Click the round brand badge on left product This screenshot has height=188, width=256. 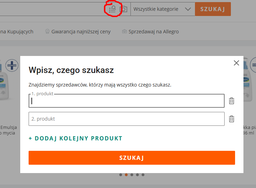tap(12, 65)
